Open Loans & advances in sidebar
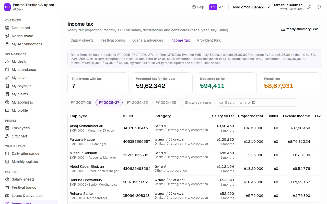 click(x=30, y=196)
